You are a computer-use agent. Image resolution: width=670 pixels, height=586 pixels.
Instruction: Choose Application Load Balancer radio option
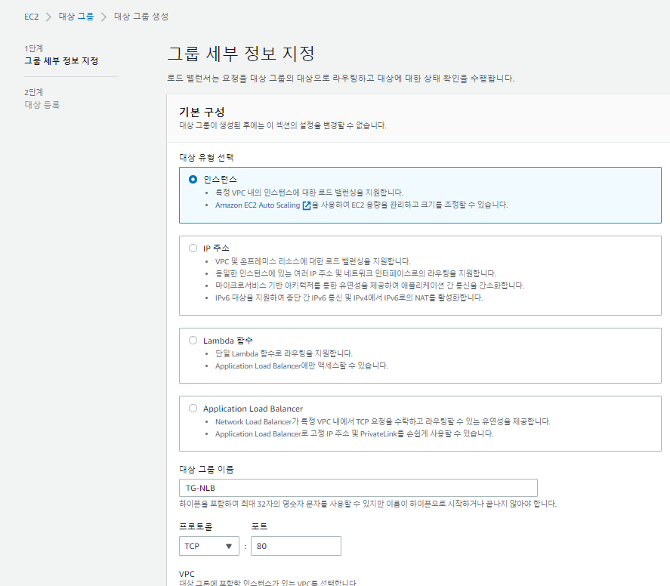pyautogui.click(x=193, y=409)
